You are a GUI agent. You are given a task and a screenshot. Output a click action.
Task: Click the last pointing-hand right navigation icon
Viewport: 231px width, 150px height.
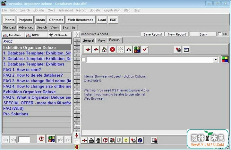coord(68,140)
